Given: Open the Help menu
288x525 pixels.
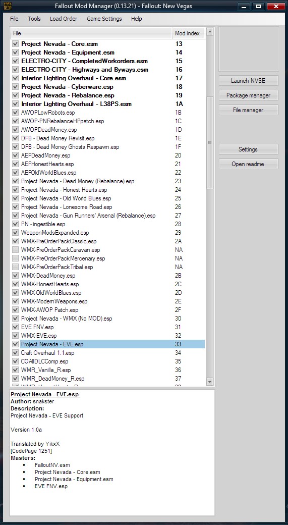Looking at the screenshot, I should click(137, 19).
